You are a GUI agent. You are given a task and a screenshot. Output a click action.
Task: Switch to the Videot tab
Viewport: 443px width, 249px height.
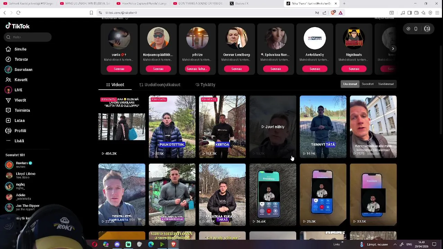[115, 84]
